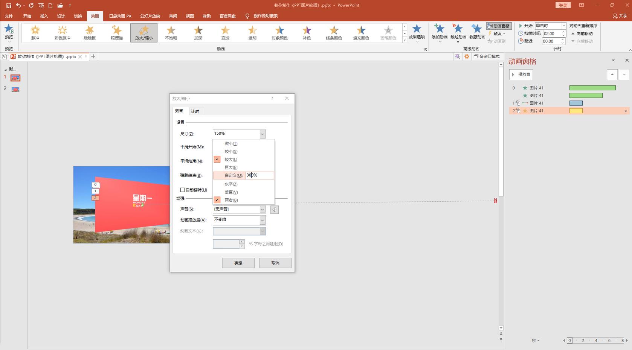The width and height of the screenshot is (632, 350).
Task: Click the yellow timing bar of animation 2
Action: 576,111
